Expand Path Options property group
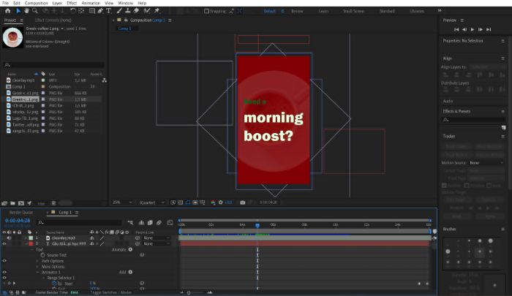Screen dimensions: 512x296 (x=37, y=261)
